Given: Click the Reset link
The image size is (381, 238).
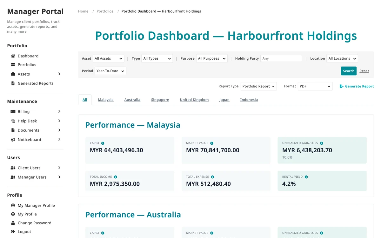Looking at the screenshot, I should pos(364,71).
